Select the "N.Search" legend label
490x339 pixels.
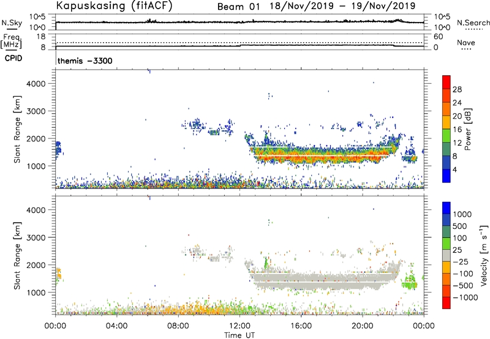[x=473, y=23]
